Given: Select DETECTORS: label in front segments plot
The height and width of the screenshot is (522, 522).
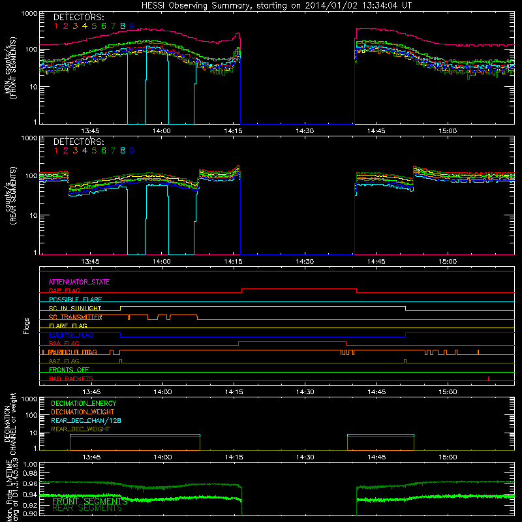Looking at the screenshot, I should tap(78, 17).
